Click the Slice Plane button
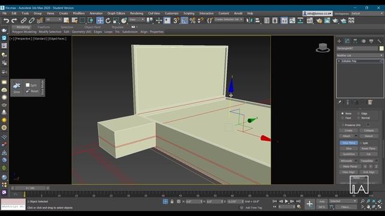The height and width of the screenshot is (216, 385). point(349,143)
